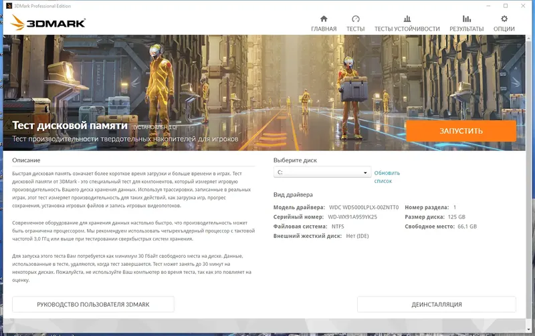
Task: Click the 3DMark logo
Action: tap(47, 23)
